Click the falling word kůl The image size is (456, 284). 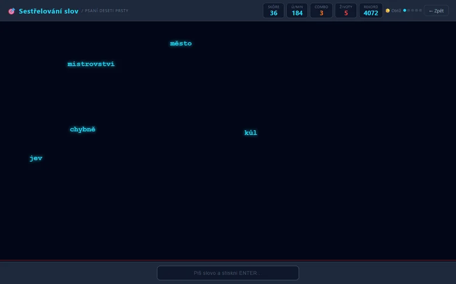click(x=251, y=133)
